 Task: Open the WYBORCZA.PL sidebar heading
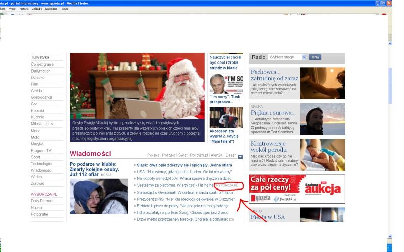[x=43, y=194]
